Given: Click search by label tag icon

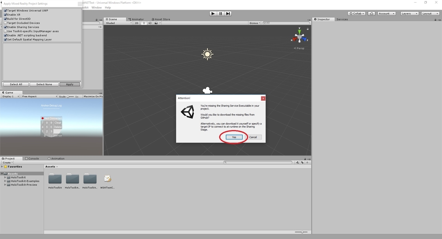Looking at the screenshot, I should coord(302,162).
